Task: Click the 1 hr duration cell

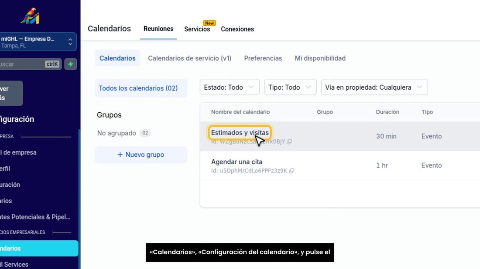Action: 382,165
